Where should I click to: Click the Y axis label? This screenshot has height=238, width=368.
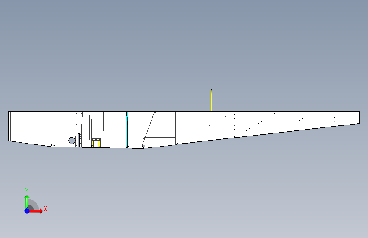pyautogui.click(x=27, y=191)
